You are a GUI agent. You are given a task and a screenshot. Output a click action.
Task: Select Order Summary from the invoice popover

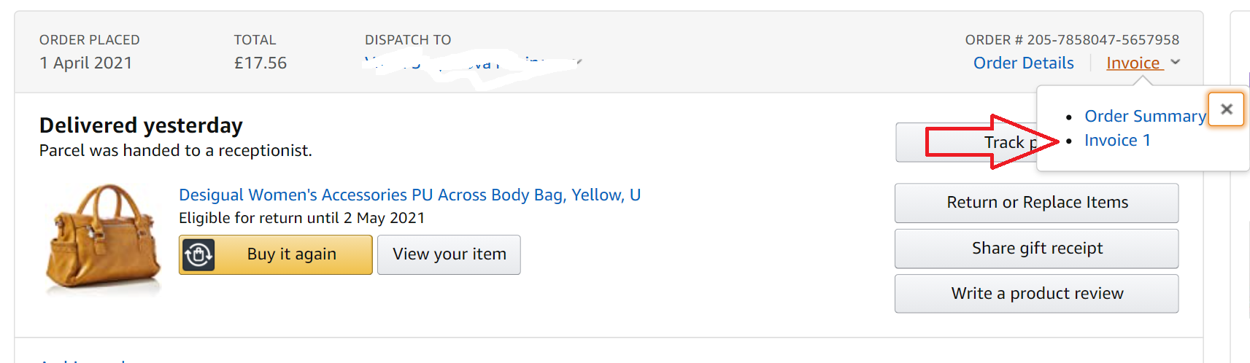1144,117
